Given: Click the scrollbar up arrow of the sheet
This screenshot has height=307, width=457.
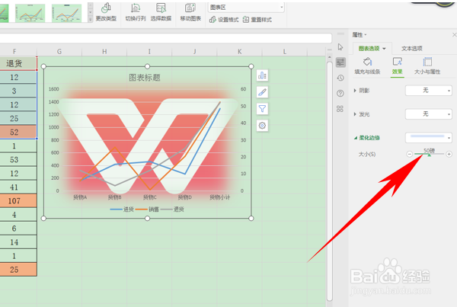Looking at the screenshot, I should click(x=330, y=57).
